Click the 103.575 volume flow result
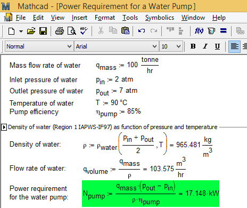The width and height of the screenshot is (247, 208). coord(162,169)
